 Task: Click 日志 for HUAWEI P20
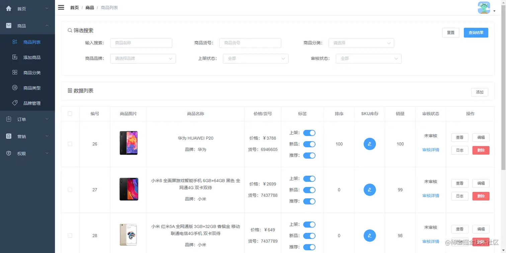tap(460, 150)
